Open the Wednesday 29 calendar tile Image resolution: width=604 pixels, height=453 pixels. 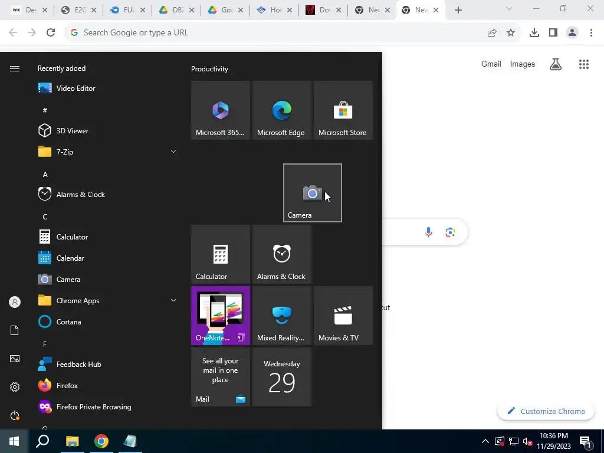(281, 377)
